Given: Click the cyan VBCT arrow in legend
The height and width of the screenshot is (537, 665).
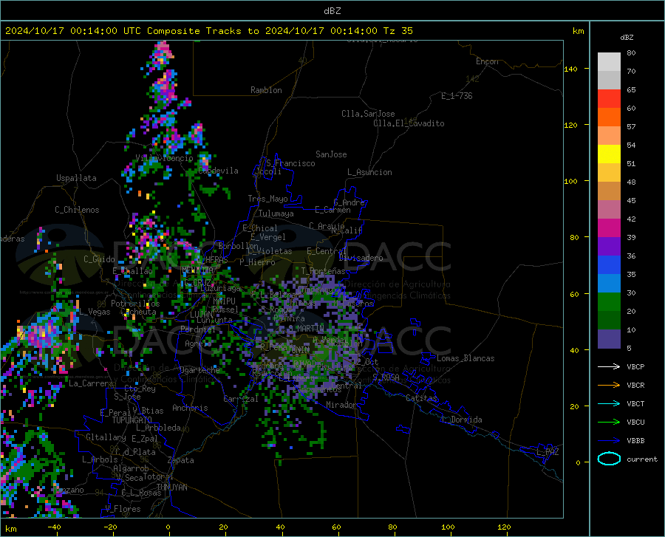Looking at the screenshot, I should pyautogui.click(x=609, y=403).
